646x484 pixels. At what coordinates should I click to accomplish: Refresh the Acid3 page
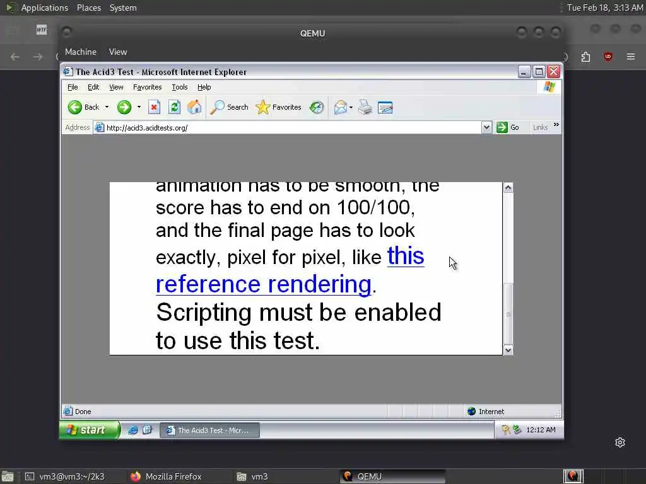174,107
